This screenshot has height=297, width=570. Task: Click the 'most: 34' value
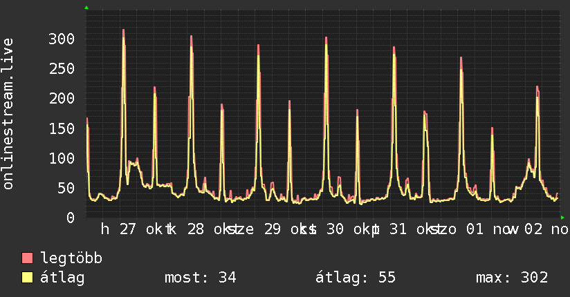click(x=201, y=278)
